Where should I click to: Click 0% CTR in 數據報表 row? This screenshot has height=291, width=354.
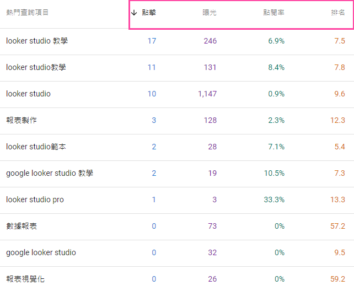(x=280, y=226)
